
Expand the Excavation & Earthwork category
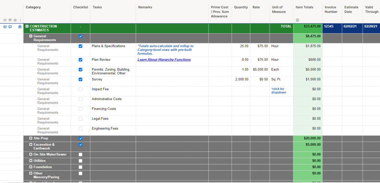[31, 144]
